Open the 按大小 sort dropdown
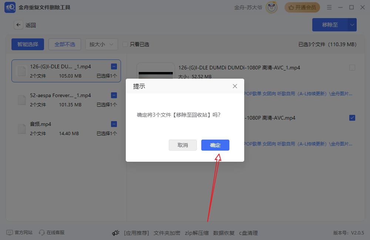This screenshot has height=240, width=370. pos(102,44)
